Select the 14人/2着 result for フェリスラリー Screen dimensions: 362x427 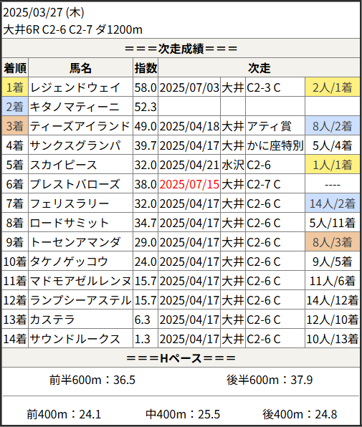pyautogui.click(x=333, y=203)
